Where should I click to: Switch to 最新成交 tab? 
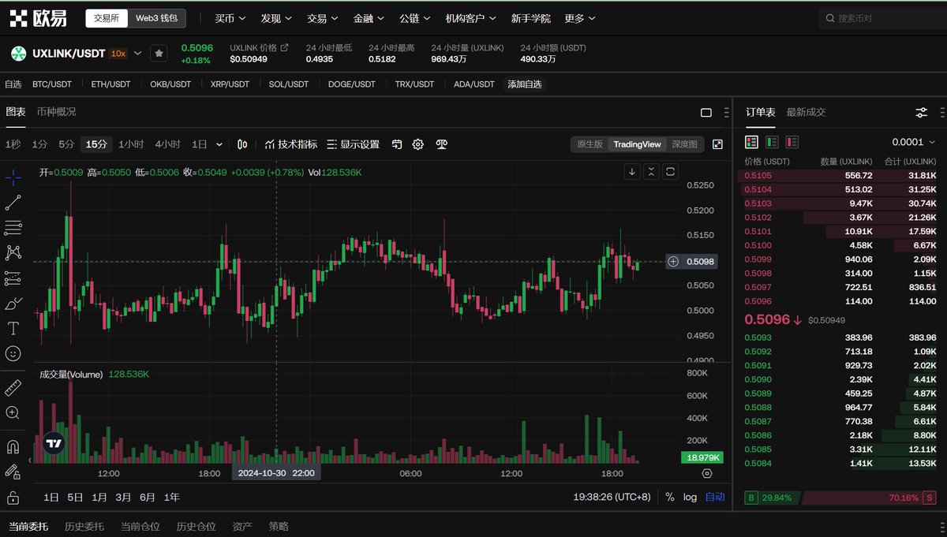806,112
